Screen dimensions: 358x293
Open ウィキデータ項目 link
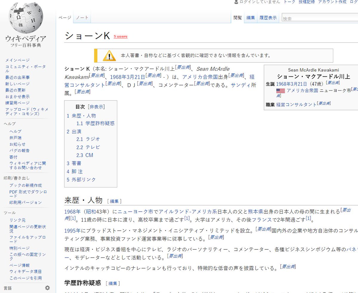click(x=26, y=272)
